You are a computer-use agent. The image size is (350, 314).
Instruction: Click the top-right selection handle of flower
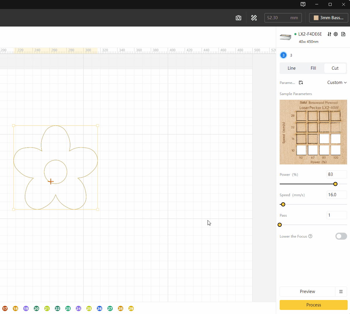click(x=97, y=126)
